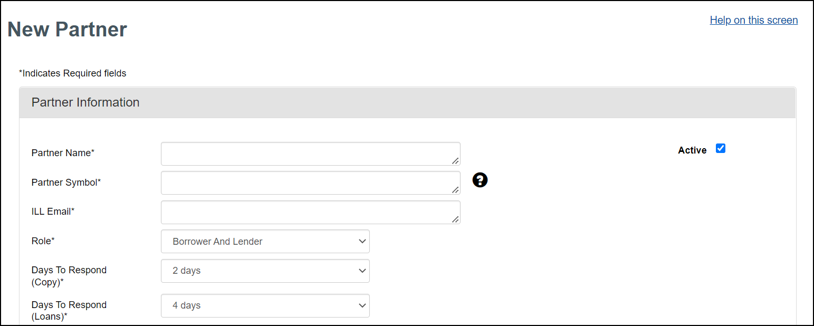Click the question mark help icon

[x=480, y=180]
